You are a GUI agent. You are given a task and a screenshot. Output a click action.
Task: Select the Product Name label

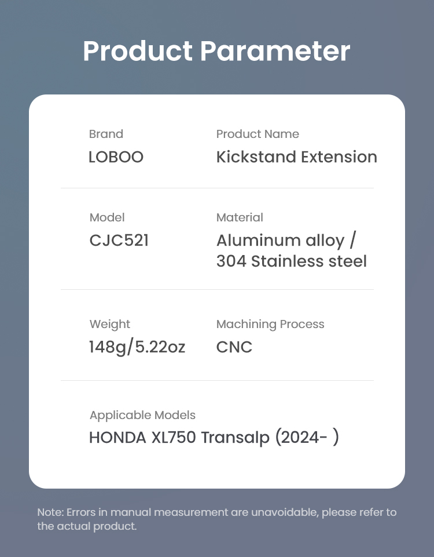258,134
